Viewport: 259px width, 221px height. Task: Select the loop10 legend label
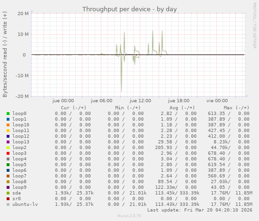(x=21, y=125)
